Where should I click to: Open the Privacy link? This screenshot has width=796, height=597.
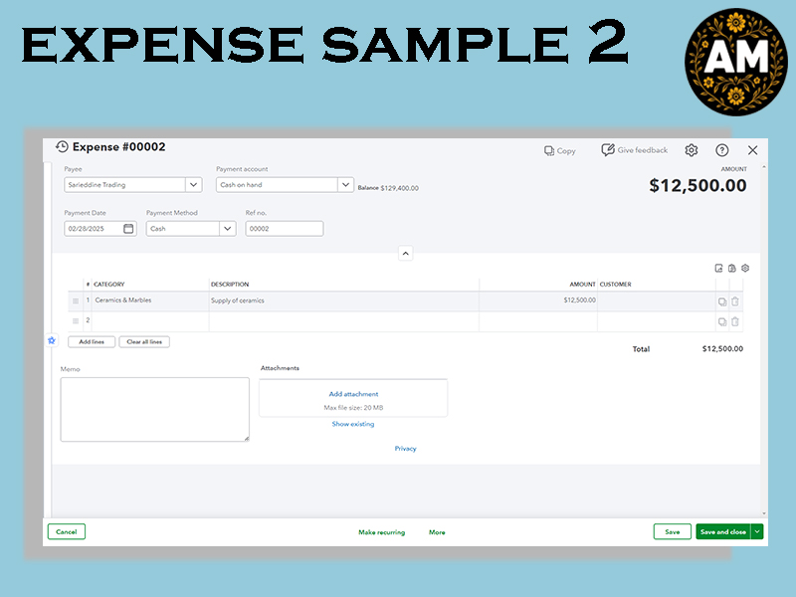pyautogui.click(x=405, y=449)
